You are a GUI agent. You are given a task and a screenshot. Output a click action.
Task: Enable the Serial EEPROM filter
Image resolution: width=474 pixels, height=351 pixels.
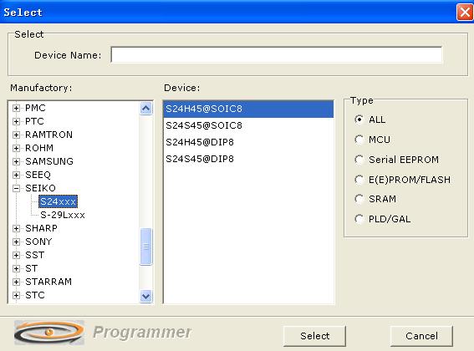(359, 160)
